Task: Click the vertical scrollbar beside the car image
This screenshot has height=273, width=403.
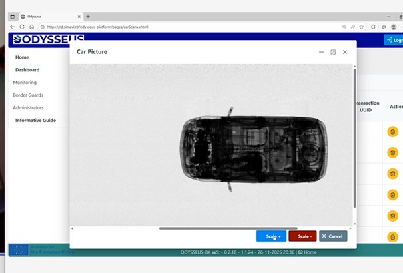Action: (x=354, y=133)
